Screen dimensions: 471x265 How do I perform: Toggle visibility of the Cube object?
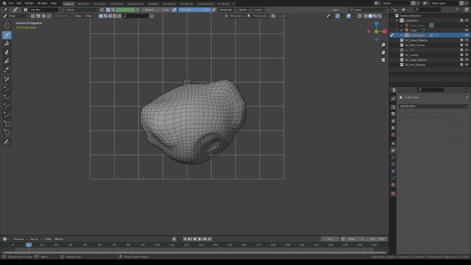[467, 30]
